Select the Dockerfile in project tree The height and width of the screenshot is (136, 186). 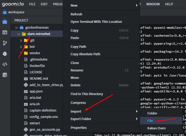pos(37,66)
